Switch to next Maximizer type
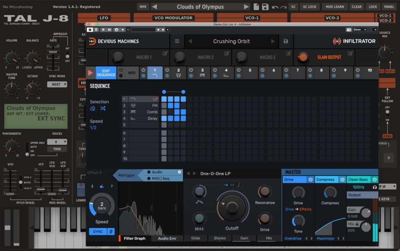Screen dimensions: 400x251 [343, 238]
